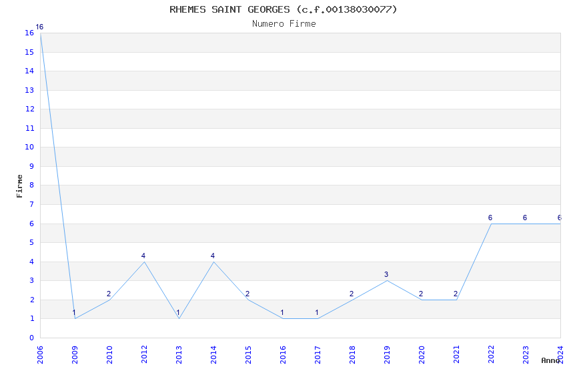Click x-axis year label 2014
Screen dimensions: 567x367
[213, 355]
